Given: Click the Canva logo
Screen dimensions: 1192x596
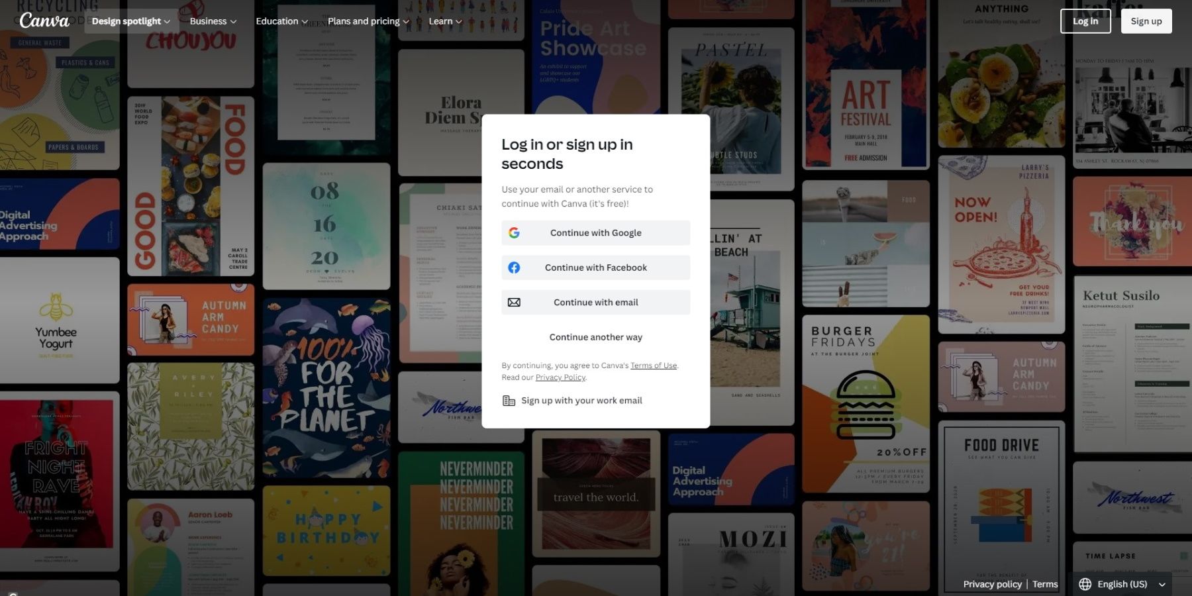Looking at the screenshot, I should 44,21.
